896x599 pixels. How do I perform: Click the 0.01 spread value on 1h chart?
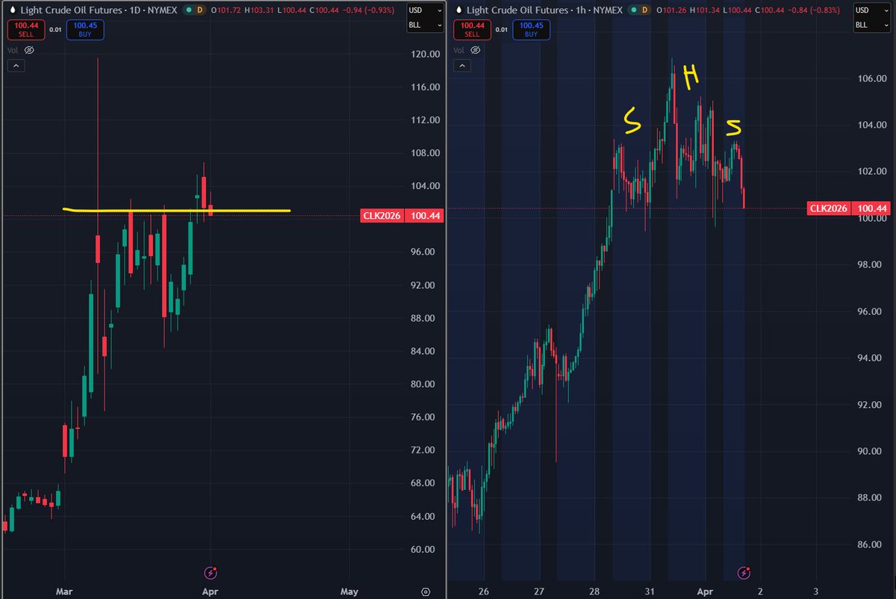coord(501,29)
